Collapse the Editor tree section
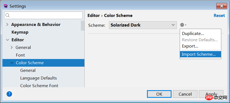 point(7,40)
